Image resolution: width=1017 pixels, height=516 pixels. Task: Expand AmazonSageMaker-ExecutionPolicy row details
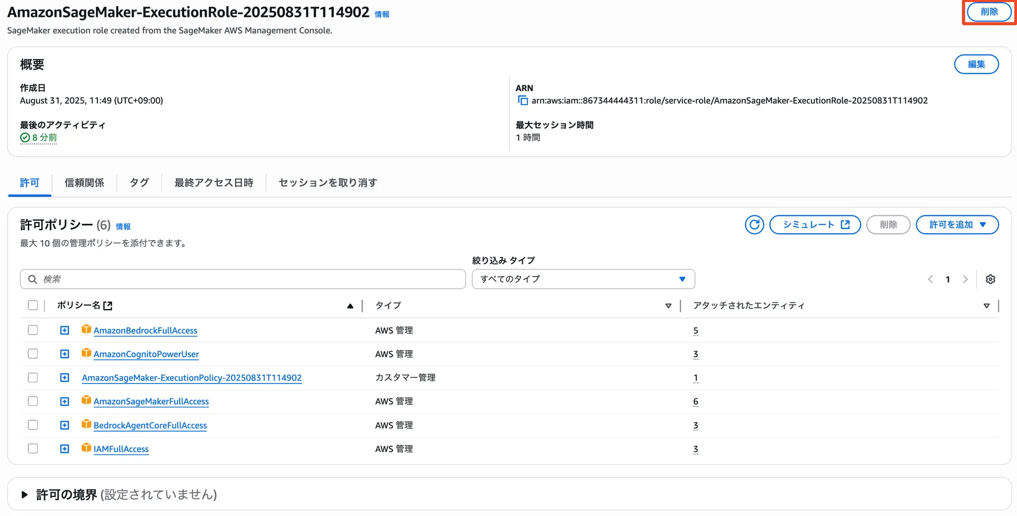click(x=65, y=378)
